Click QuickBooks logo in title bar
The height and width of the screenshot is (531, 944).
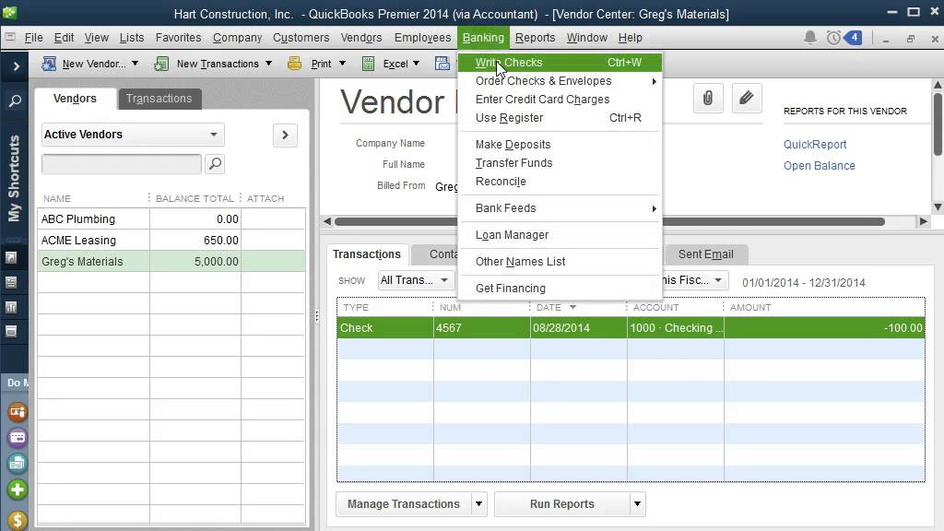click(x=9, y=13)
